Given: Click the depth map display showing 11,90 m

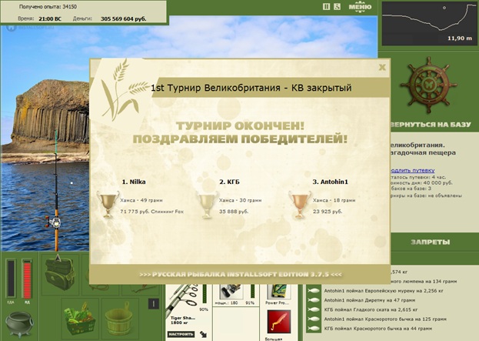Looking at the screenshot, I should [429, 24].
